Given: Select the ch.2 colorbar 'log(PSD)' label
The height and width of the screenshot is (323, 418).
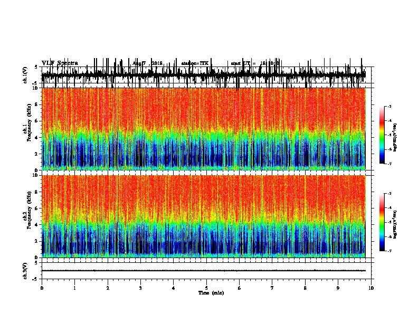Looking at the screenshot, I should tap(395, 224).
